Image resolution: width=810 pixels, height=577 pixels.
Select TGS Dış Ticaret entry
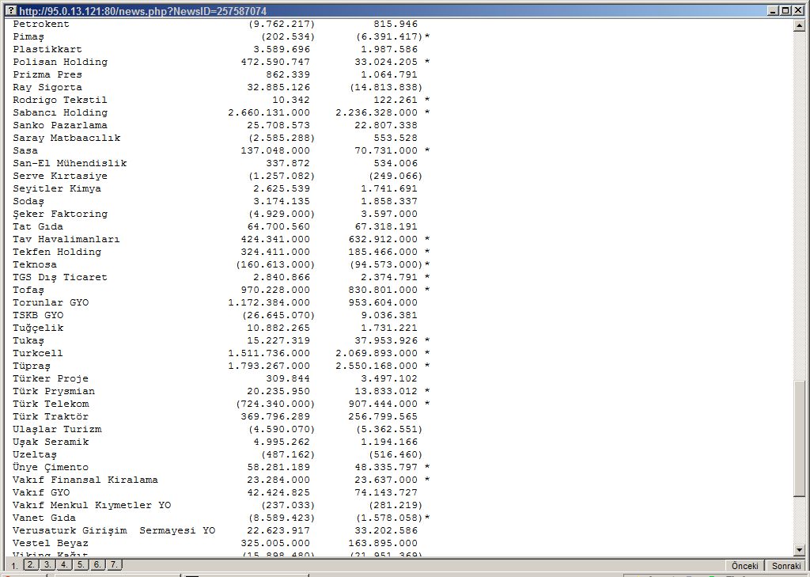pyautogui.click(x=60, y=277)
